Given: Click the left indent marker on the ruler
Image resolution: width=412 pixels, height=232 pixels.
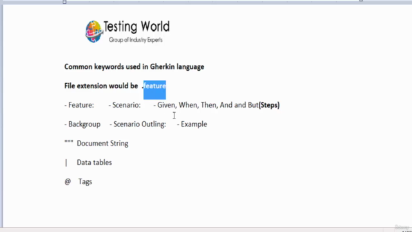Looking at the screenshot, I should [64, 2].
